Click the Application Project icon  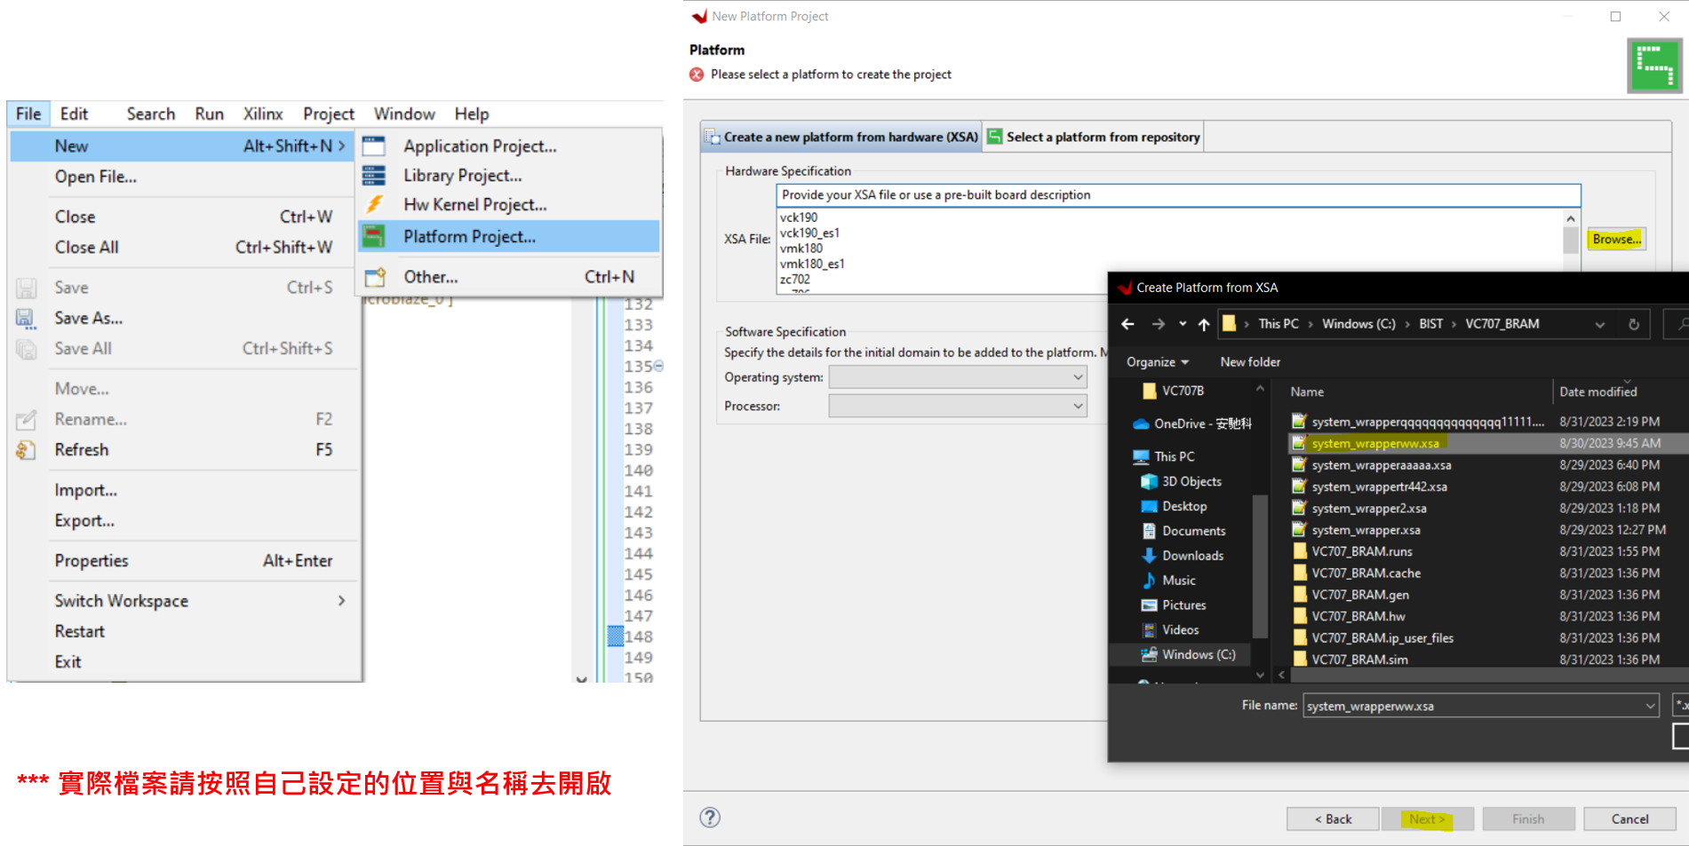coord(374,146)
